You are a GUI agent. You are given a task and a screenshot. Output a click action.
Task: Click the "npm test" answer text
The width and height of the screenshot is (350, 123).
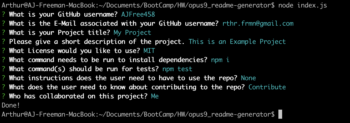click(177, 69)
